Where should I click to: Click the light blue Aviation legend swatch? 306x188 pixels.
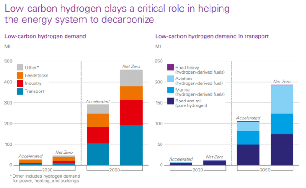[170, 79]
